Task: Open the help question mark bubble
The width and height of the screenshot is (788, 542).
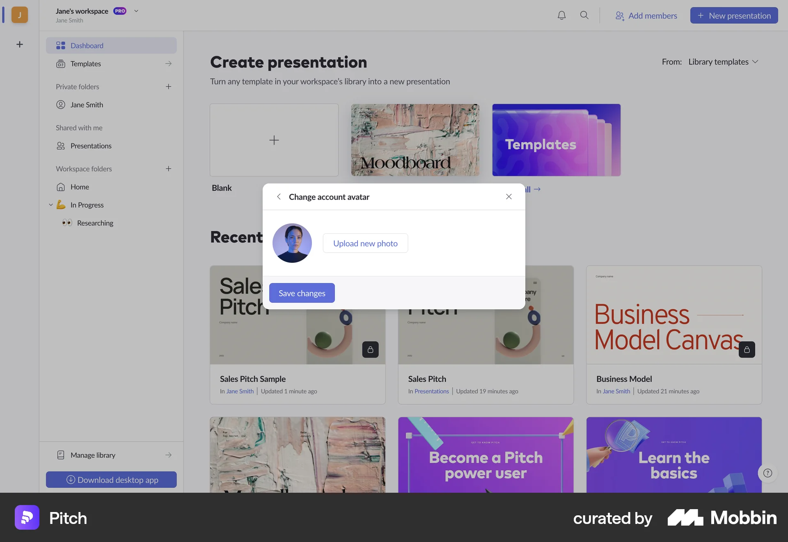Action: pyautogui.click(x=767, y=473)
